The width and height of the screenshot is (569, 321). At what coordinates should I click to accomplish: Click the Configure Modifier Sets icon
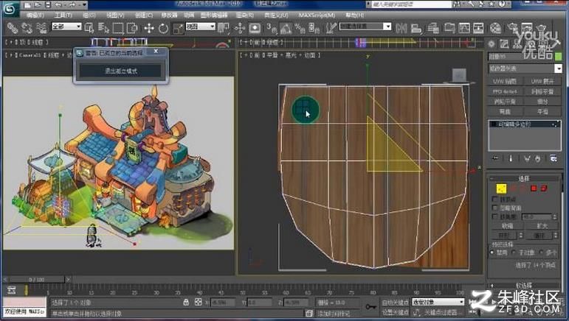click(x=554, y=158)
